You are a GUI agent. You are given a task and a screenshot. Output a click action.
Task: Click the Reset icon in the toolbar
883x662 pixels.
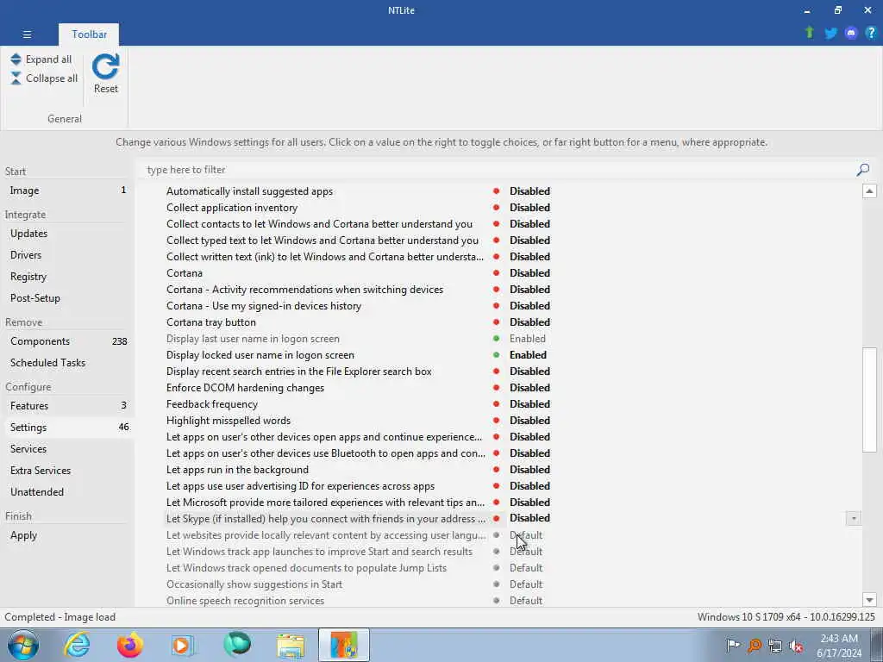[x=106, y=67]
